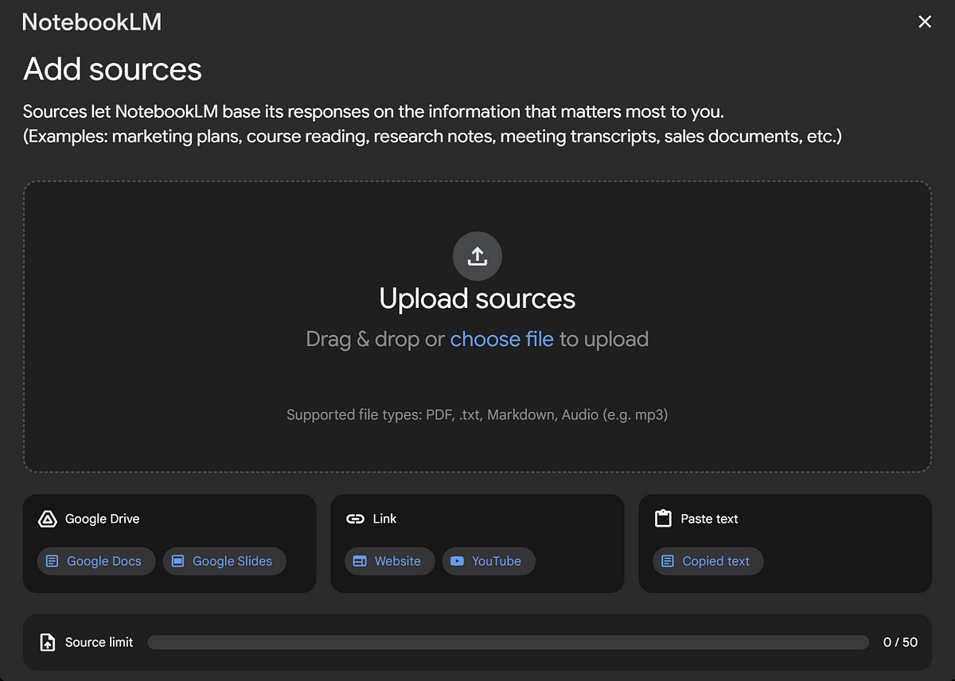This screenshot has width=955, height=681.
Task: Close the Add sources dialog
Action: pos(925,22)
